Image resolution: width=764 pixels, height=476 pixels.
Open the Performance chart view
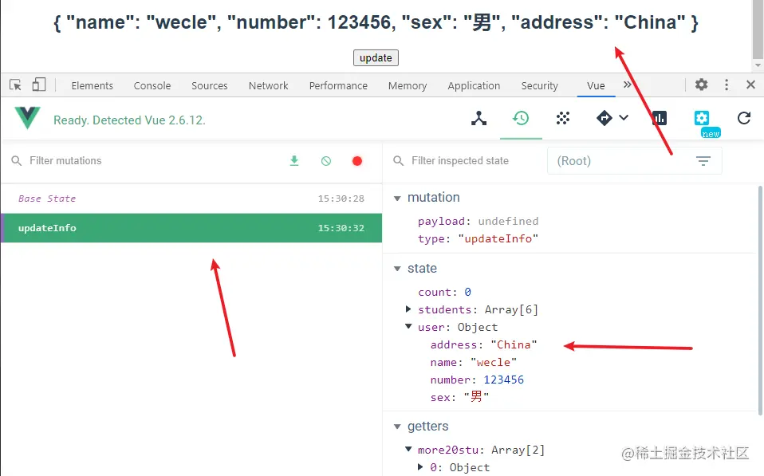pos(660,118)
